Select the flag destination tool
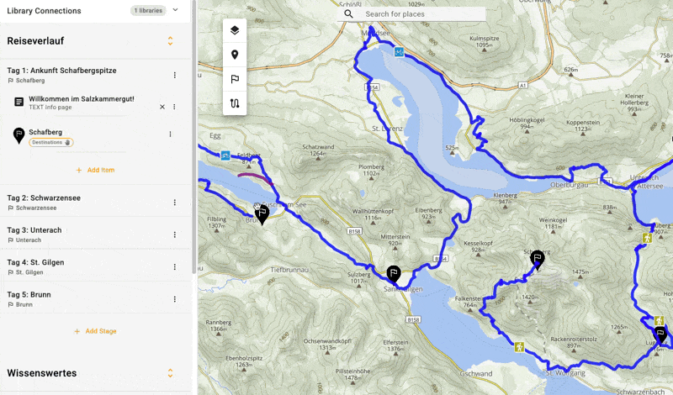The image size is (673, 395). (x=235, y=79)
